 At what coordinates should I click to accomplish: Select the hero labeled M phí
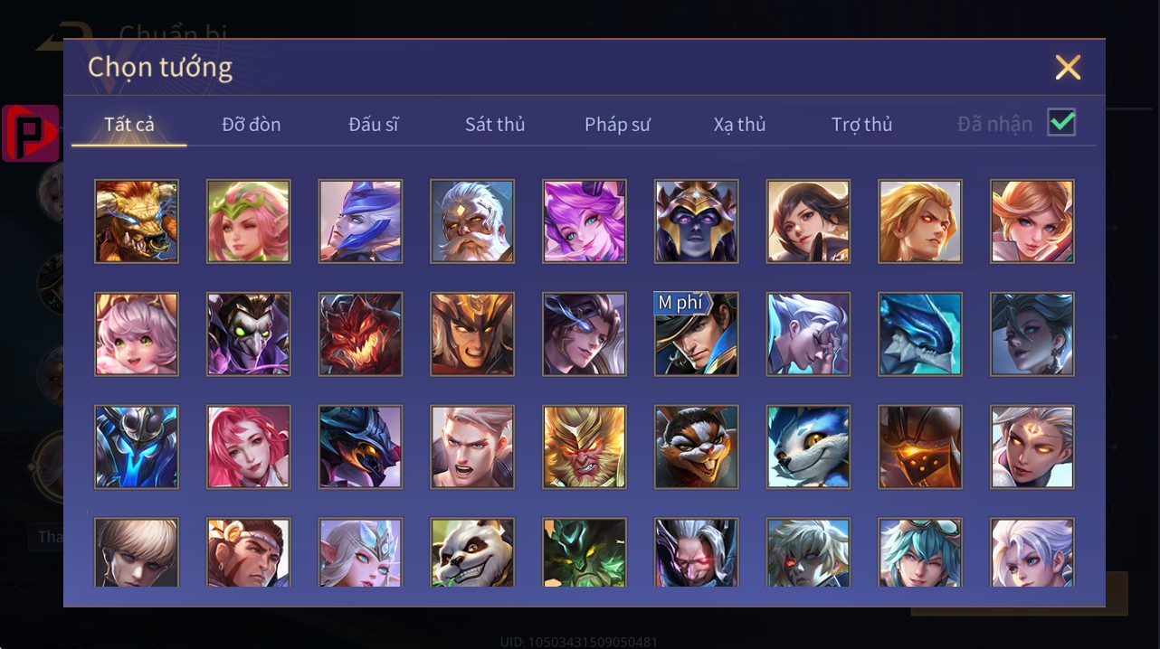tap(697, 334)
